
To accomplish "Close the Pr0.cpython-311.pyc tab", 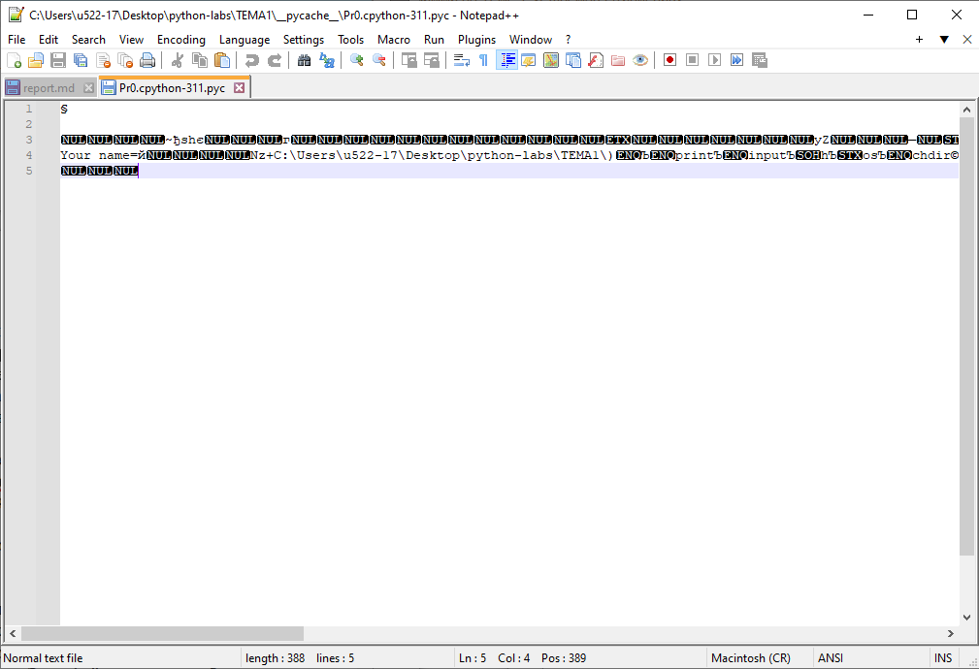I will point(239,88).
